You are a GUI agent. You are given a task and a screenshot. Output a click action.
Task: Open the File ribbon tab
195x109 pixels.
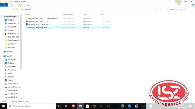coord(4,5)
